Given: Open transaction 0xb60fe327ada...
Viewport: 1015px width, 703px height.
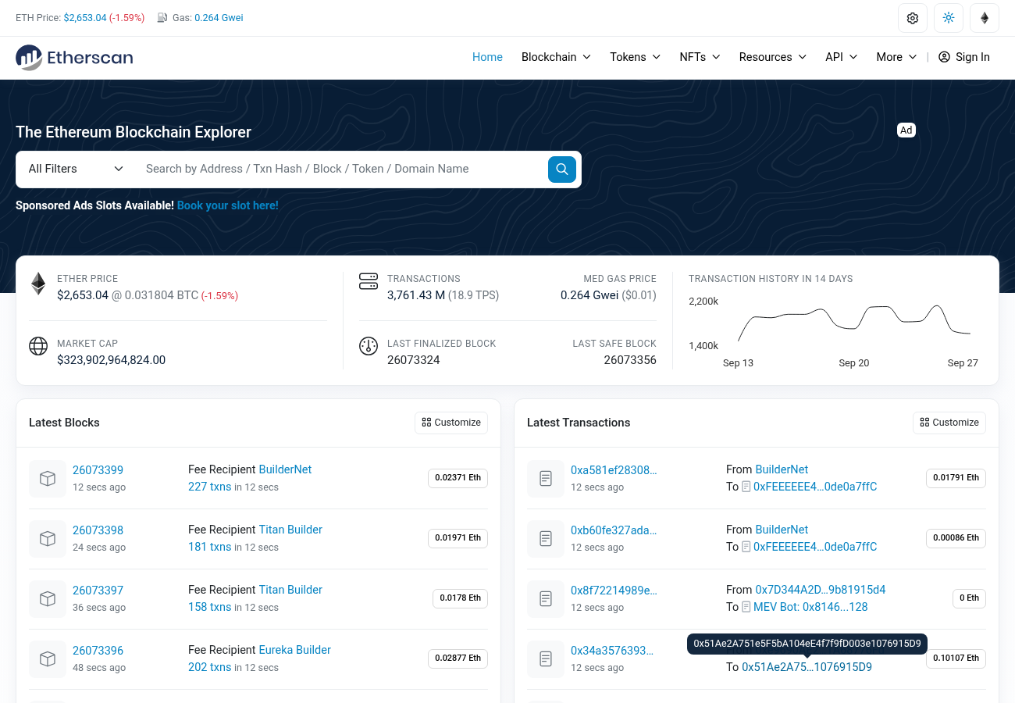Looking at the screenshot, I should click(614, 530).
